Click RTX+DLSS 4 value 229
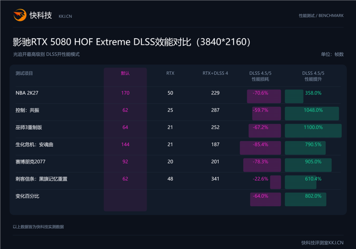356x249 pixels. coord(215,93)
